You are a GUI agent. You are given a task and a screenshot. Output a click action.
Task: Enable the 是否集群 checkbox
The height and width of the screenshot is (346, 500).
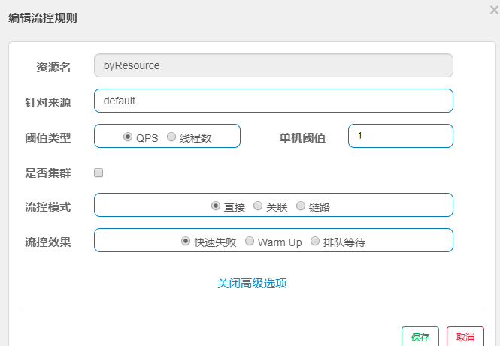pos(98,173)
